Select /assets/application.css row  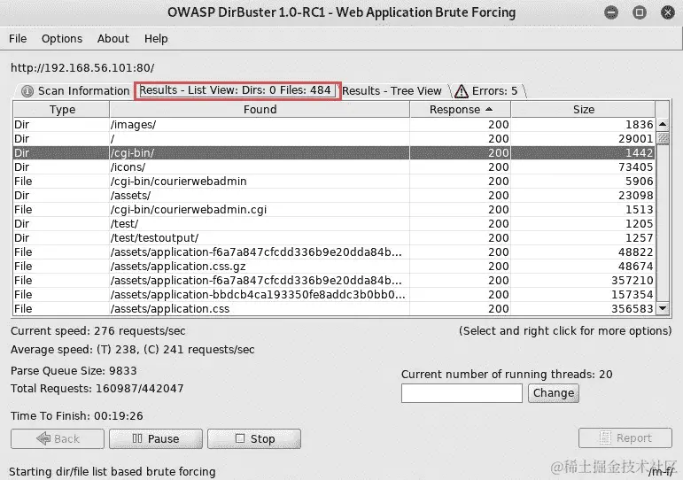(x=334, y=309)
